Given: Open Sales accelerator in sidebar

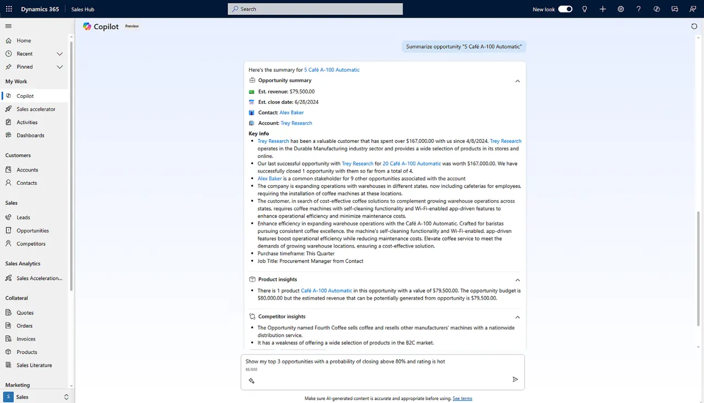Looking at the screenshot, I should 35,109.
